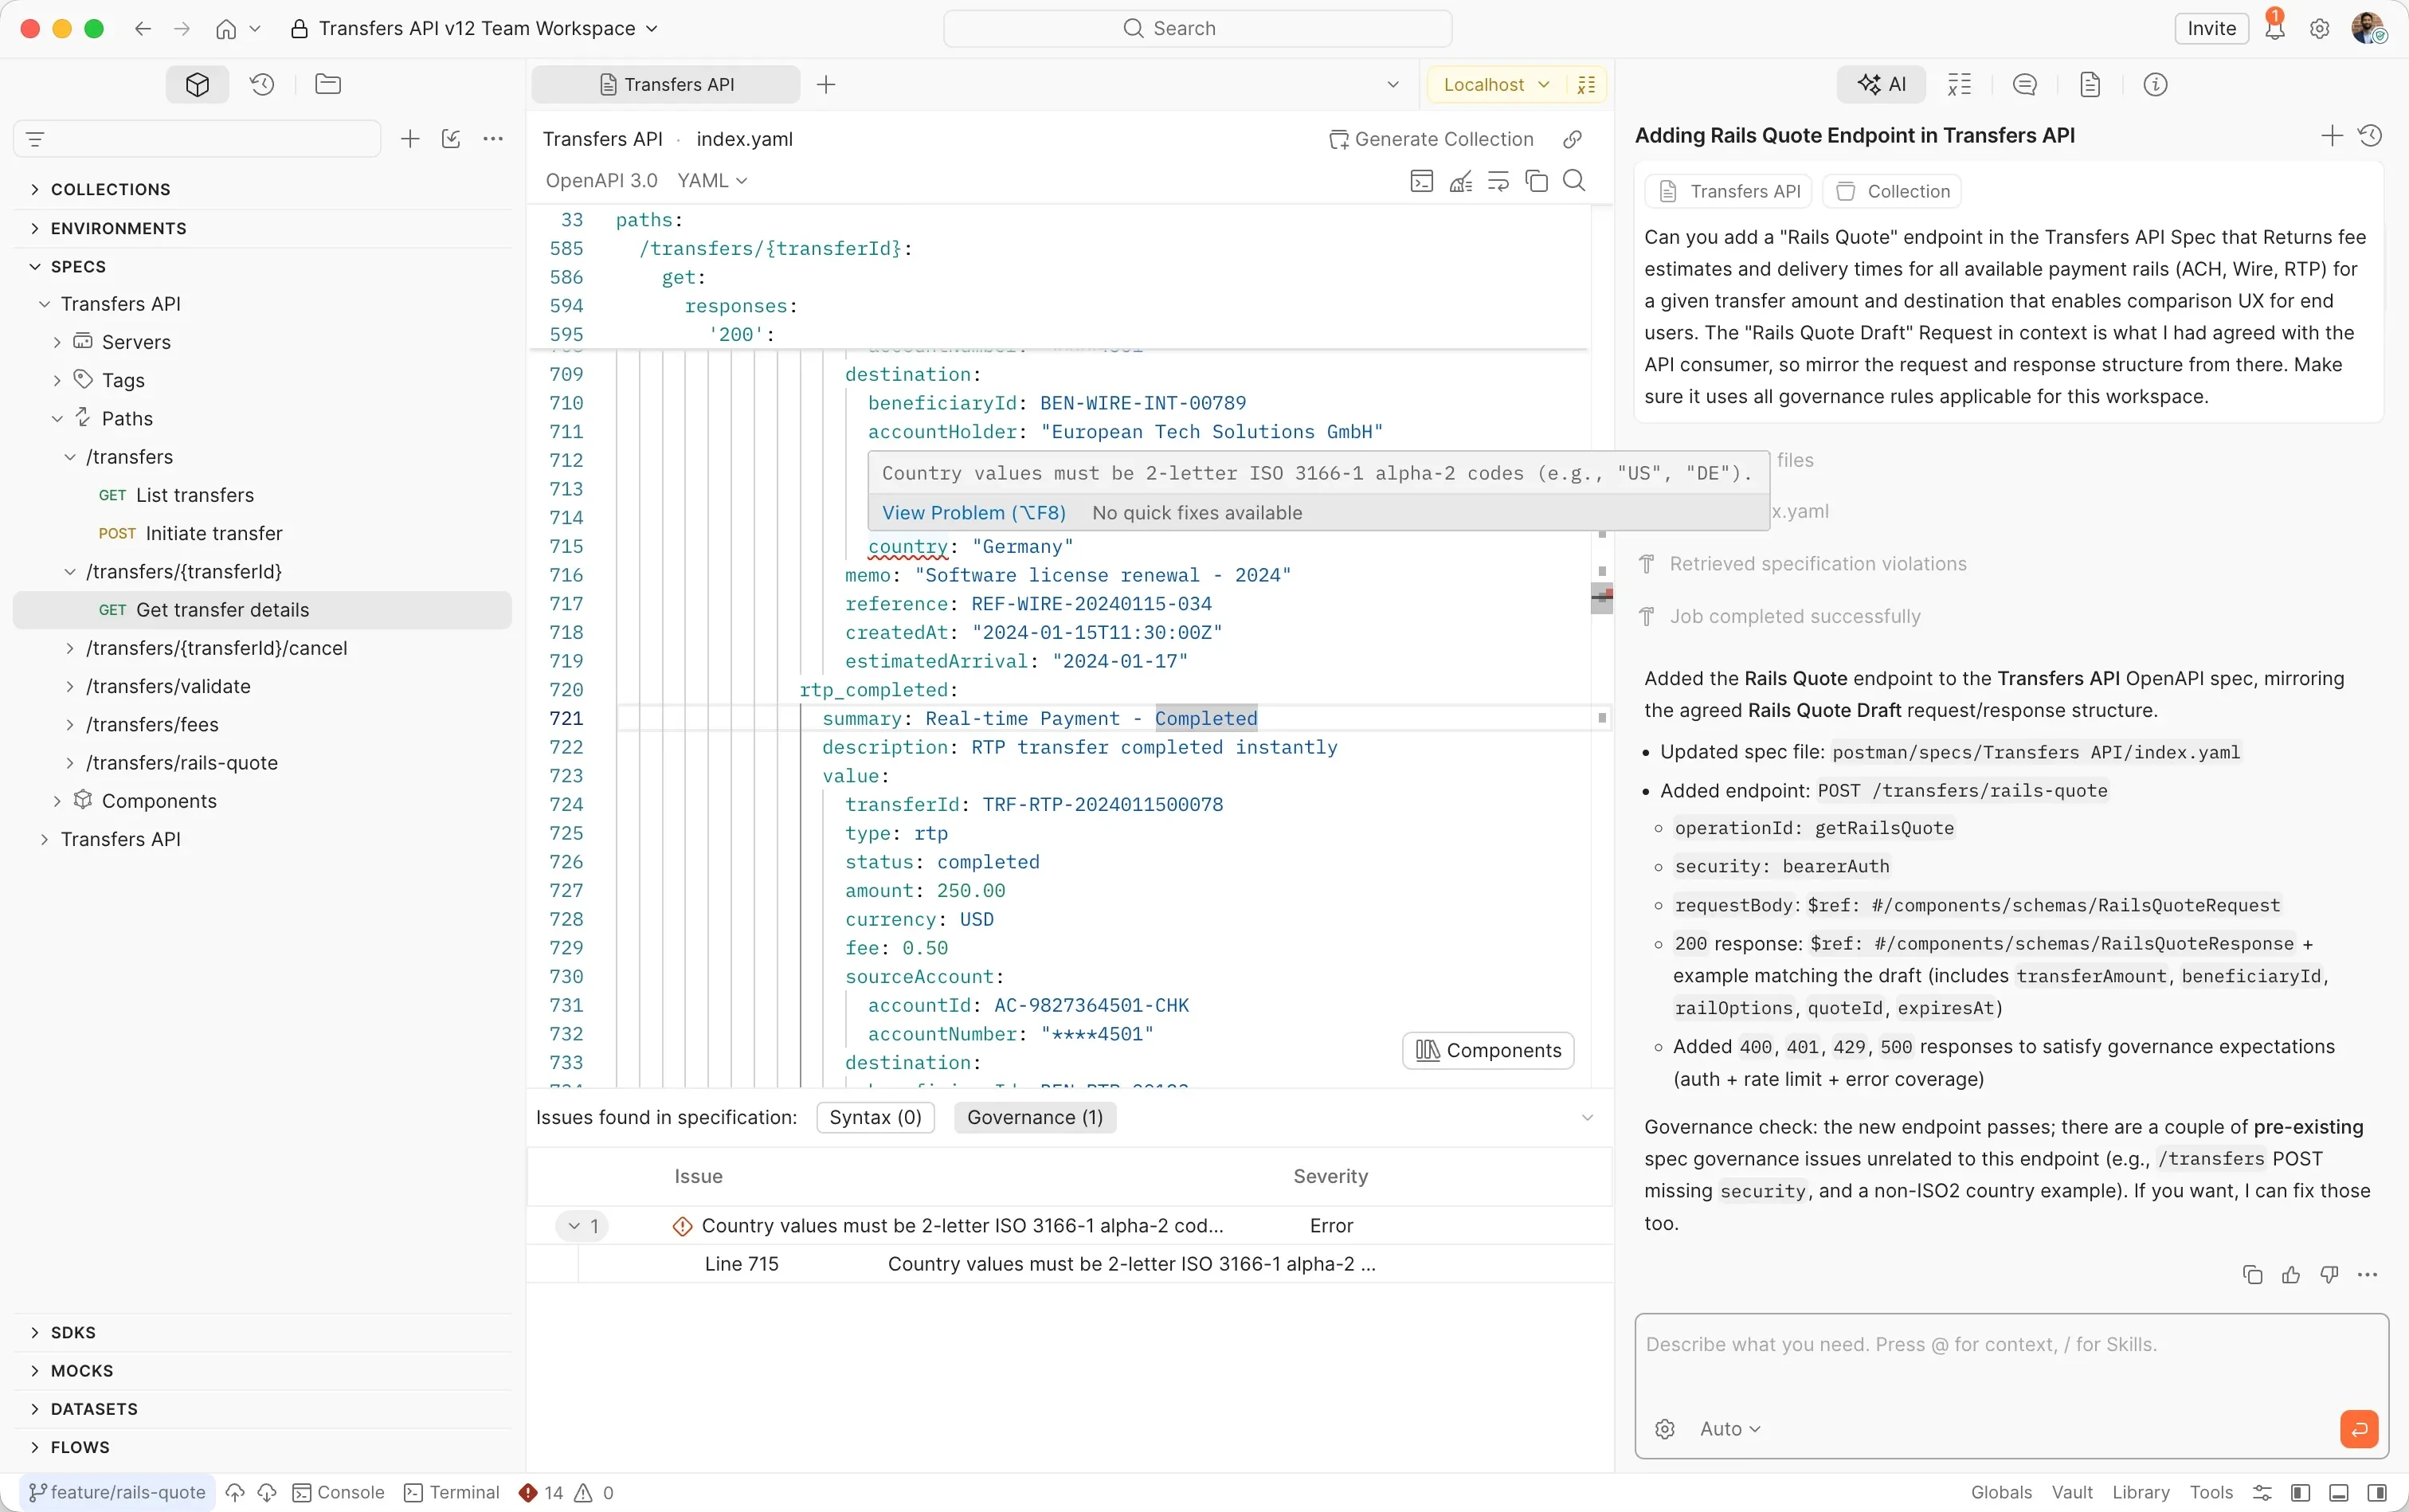Open the History icon in the sidebar
Image resolution: width=2409 pixels, height=1512 pixels.
(x=262, y=85)
